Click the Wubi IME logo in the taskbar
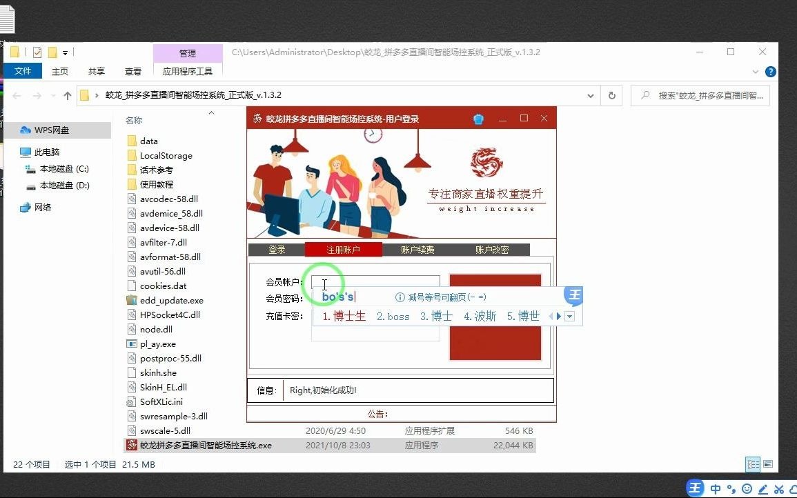 coord(694,488)
